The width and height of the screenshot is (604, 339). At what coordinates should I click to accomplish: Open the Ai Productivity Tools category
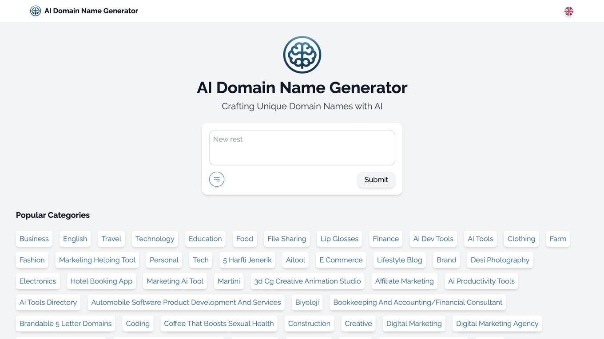tap(481, 281)
